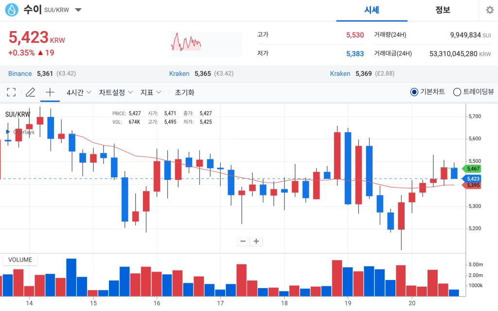Click the SUI/KRW chart title label
This screenshot has width=498, height=311.
(18, 114)
